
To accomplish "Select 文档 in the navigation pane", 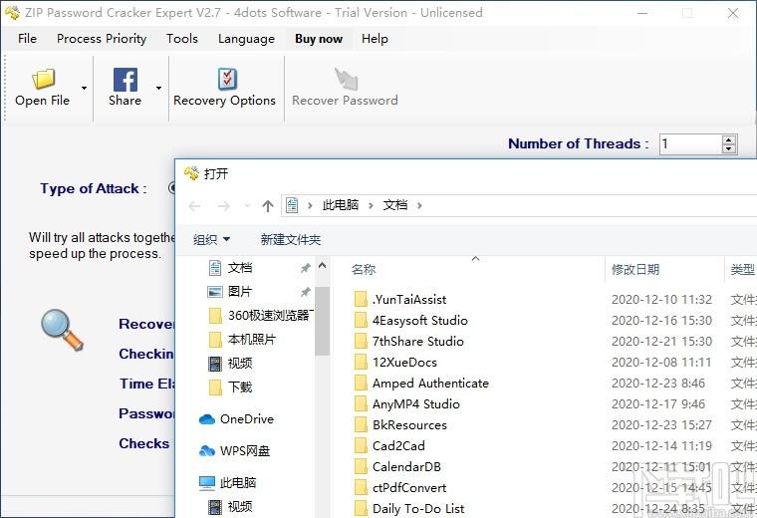I will click(240, 267).
